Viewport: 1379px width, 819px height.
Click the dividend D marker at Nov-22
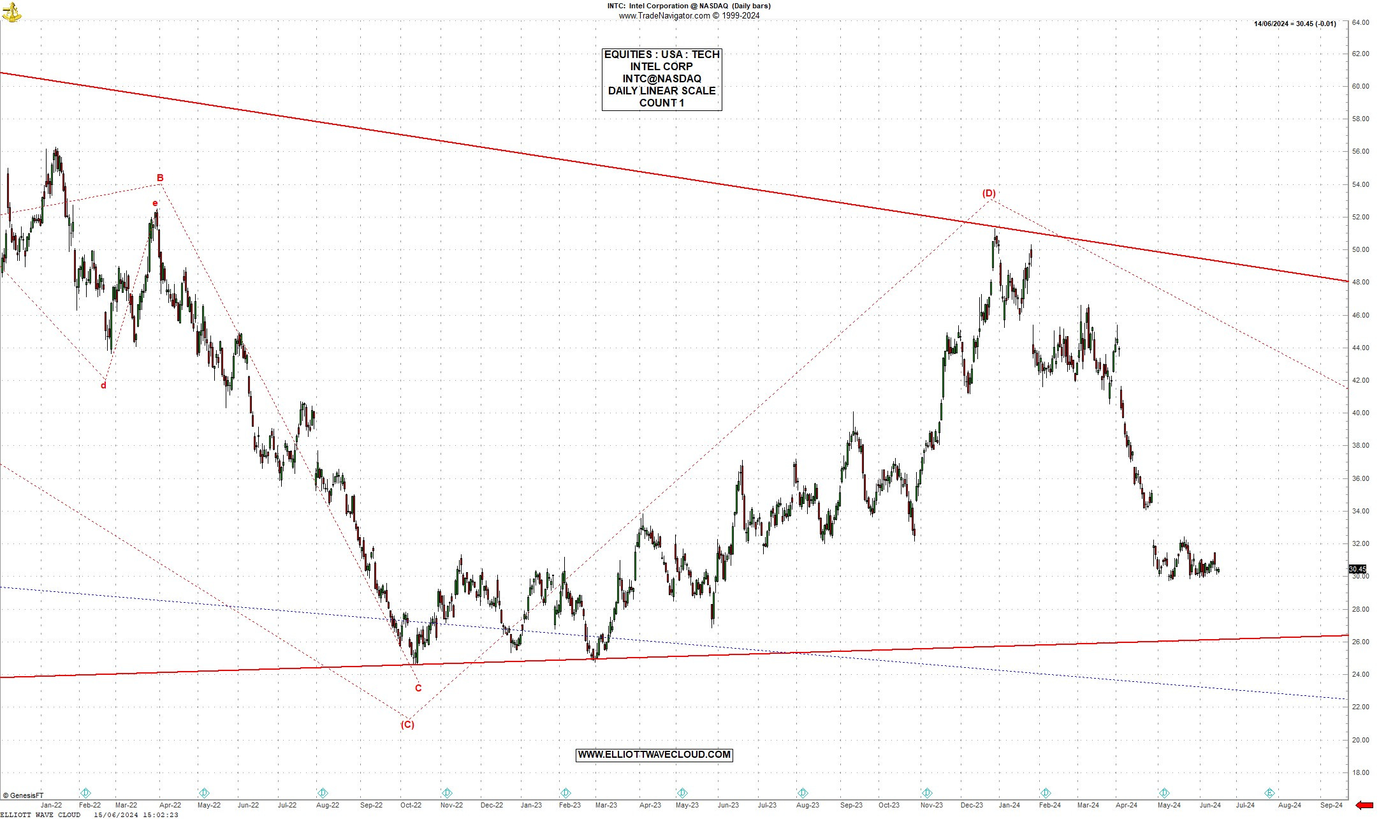coord(447,793)
